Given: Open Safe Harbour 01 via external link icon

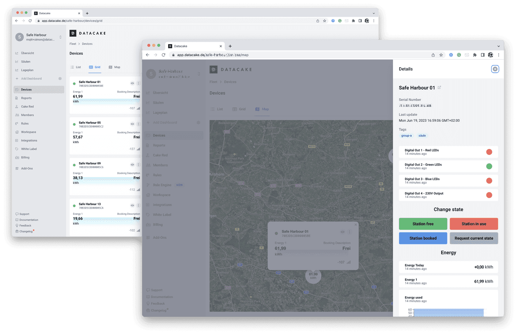Looking at the screenshot, I should click(439, 88).
